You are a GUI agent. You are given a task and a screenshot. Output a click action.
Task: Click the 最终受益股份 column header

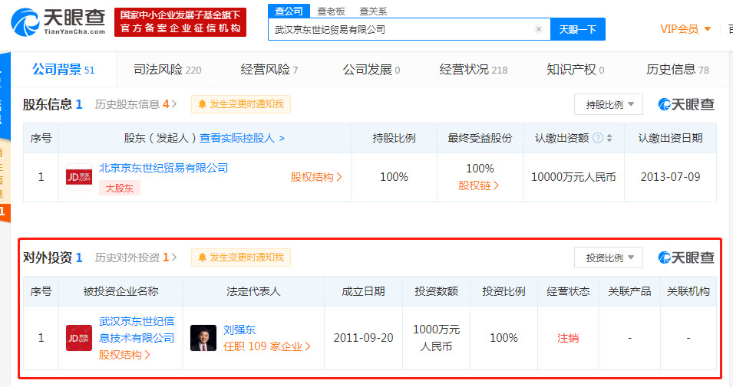click(x=480, y=138)
